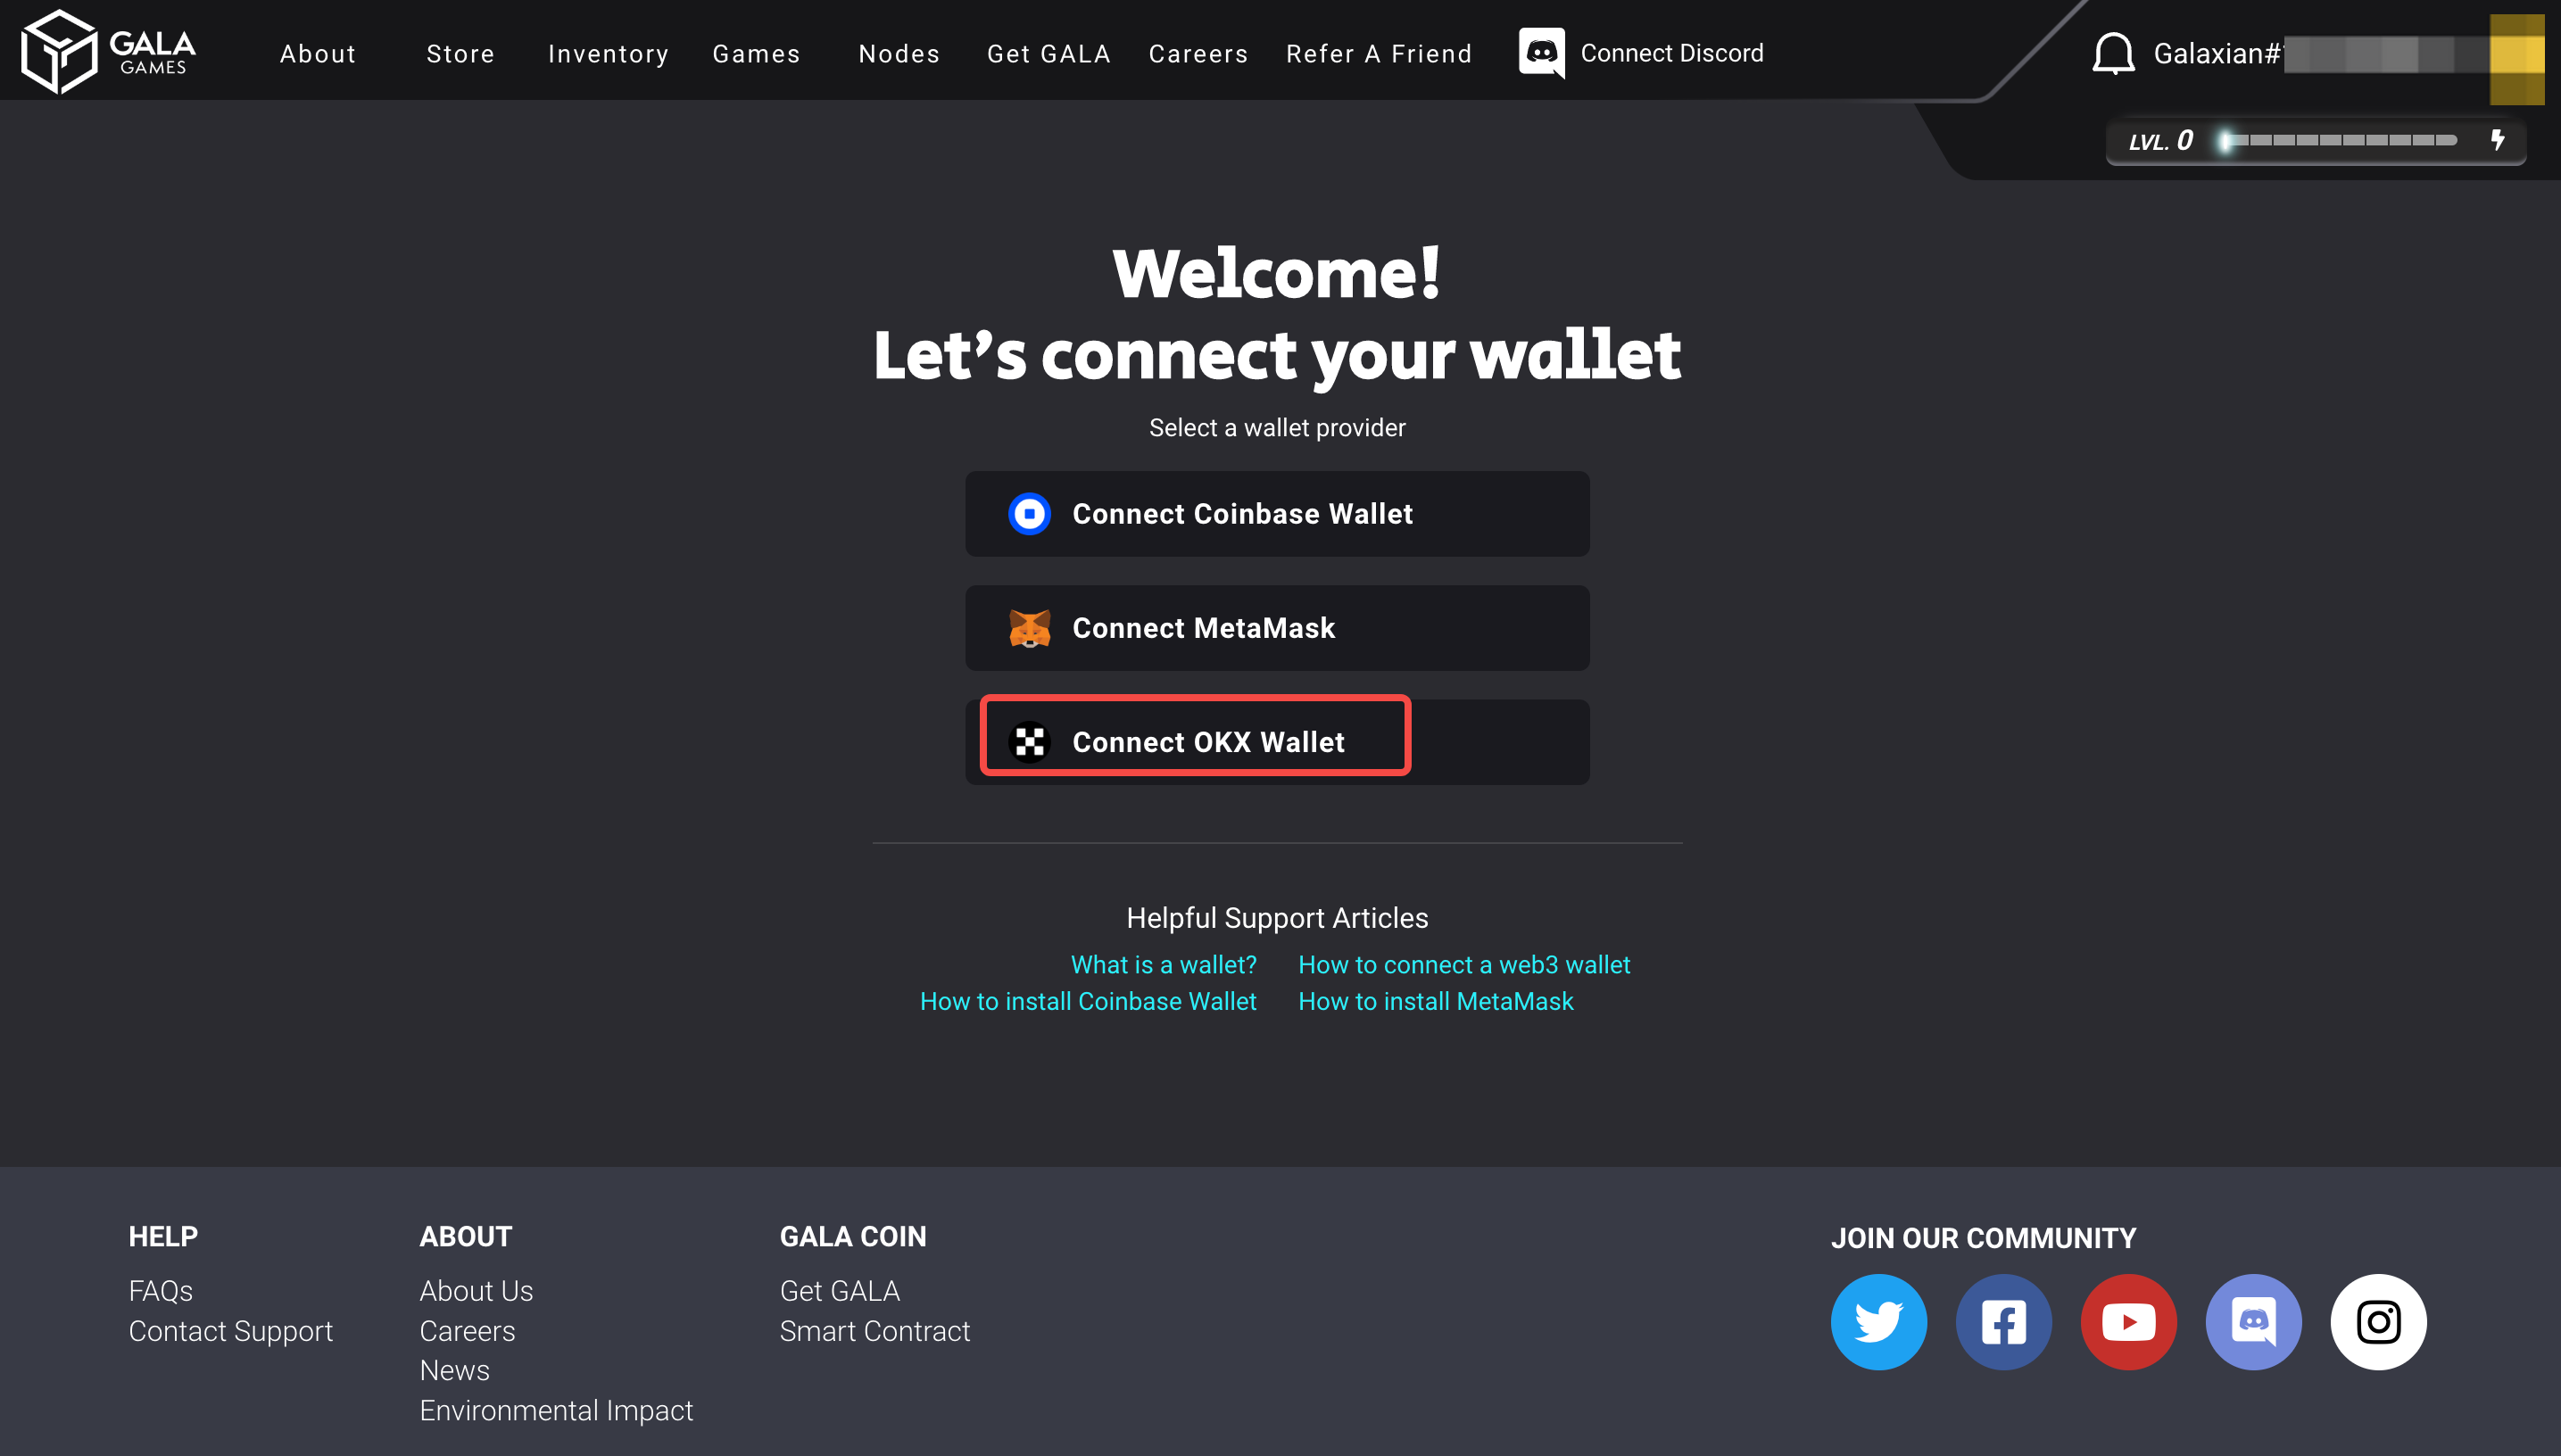Click the Twitter bird community icon
This screenshot has width=2561, height=1456.
tap(1878, 1320)
